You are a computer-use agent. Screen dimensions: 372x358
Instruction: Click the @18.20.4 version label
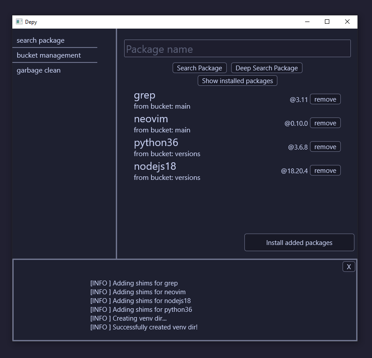(294, 171)
